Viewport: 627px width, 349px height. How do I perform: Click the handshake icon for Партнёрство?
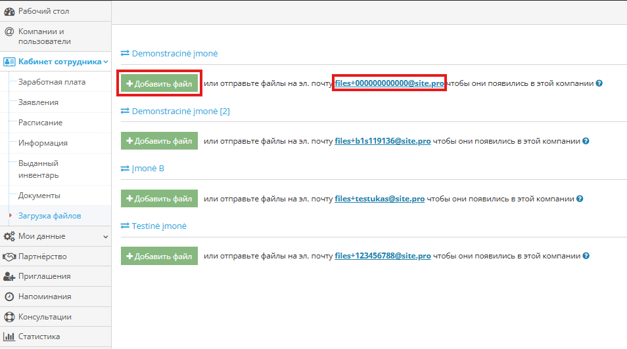[9, 257]
